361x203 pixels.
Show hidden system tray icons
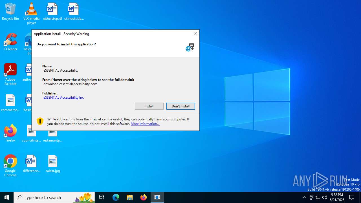coord(304,197)
